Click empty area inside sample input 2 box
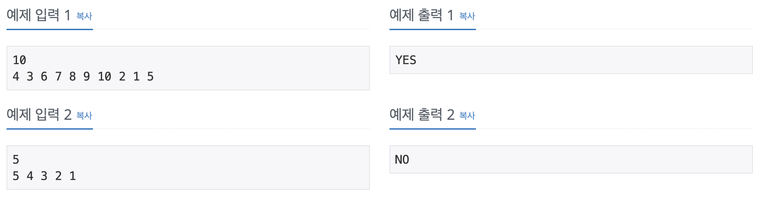This screenshot has height=199, width=760. (229, 168)
